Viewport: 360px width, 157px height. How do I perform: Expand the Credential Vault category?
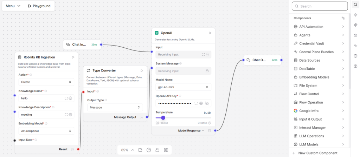click(319, 43)
